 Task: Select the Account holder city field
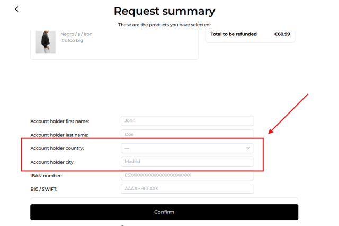pyautogui.click(x=187, y=162)
